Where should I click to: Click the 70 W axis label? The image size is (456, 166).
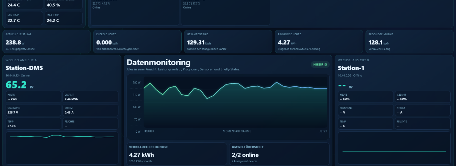coord(137,119)
